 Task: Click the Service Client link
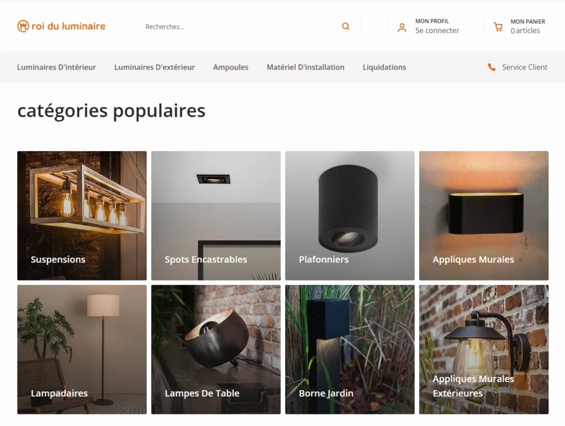(x=525, y=67)
